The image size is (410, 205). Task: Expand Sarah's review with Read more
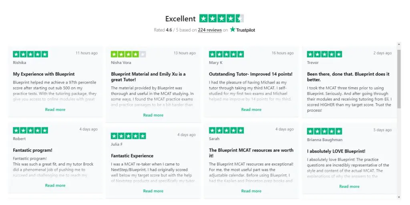[251, 191]
